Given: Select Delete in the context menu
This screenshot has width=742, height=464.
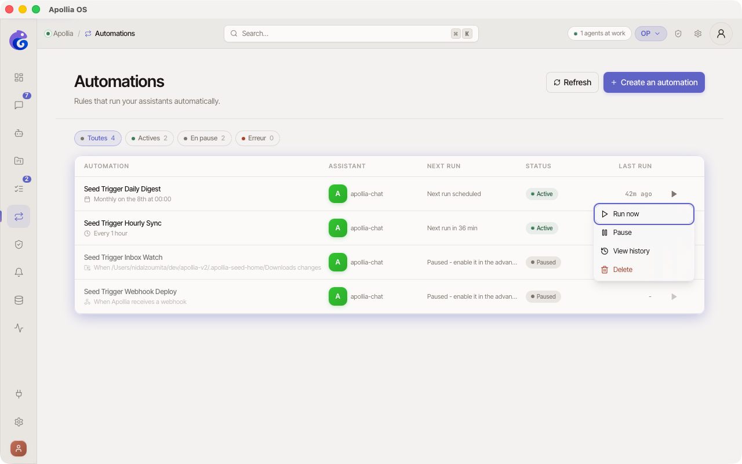Looking at the screenshot, I should [644, 270].
